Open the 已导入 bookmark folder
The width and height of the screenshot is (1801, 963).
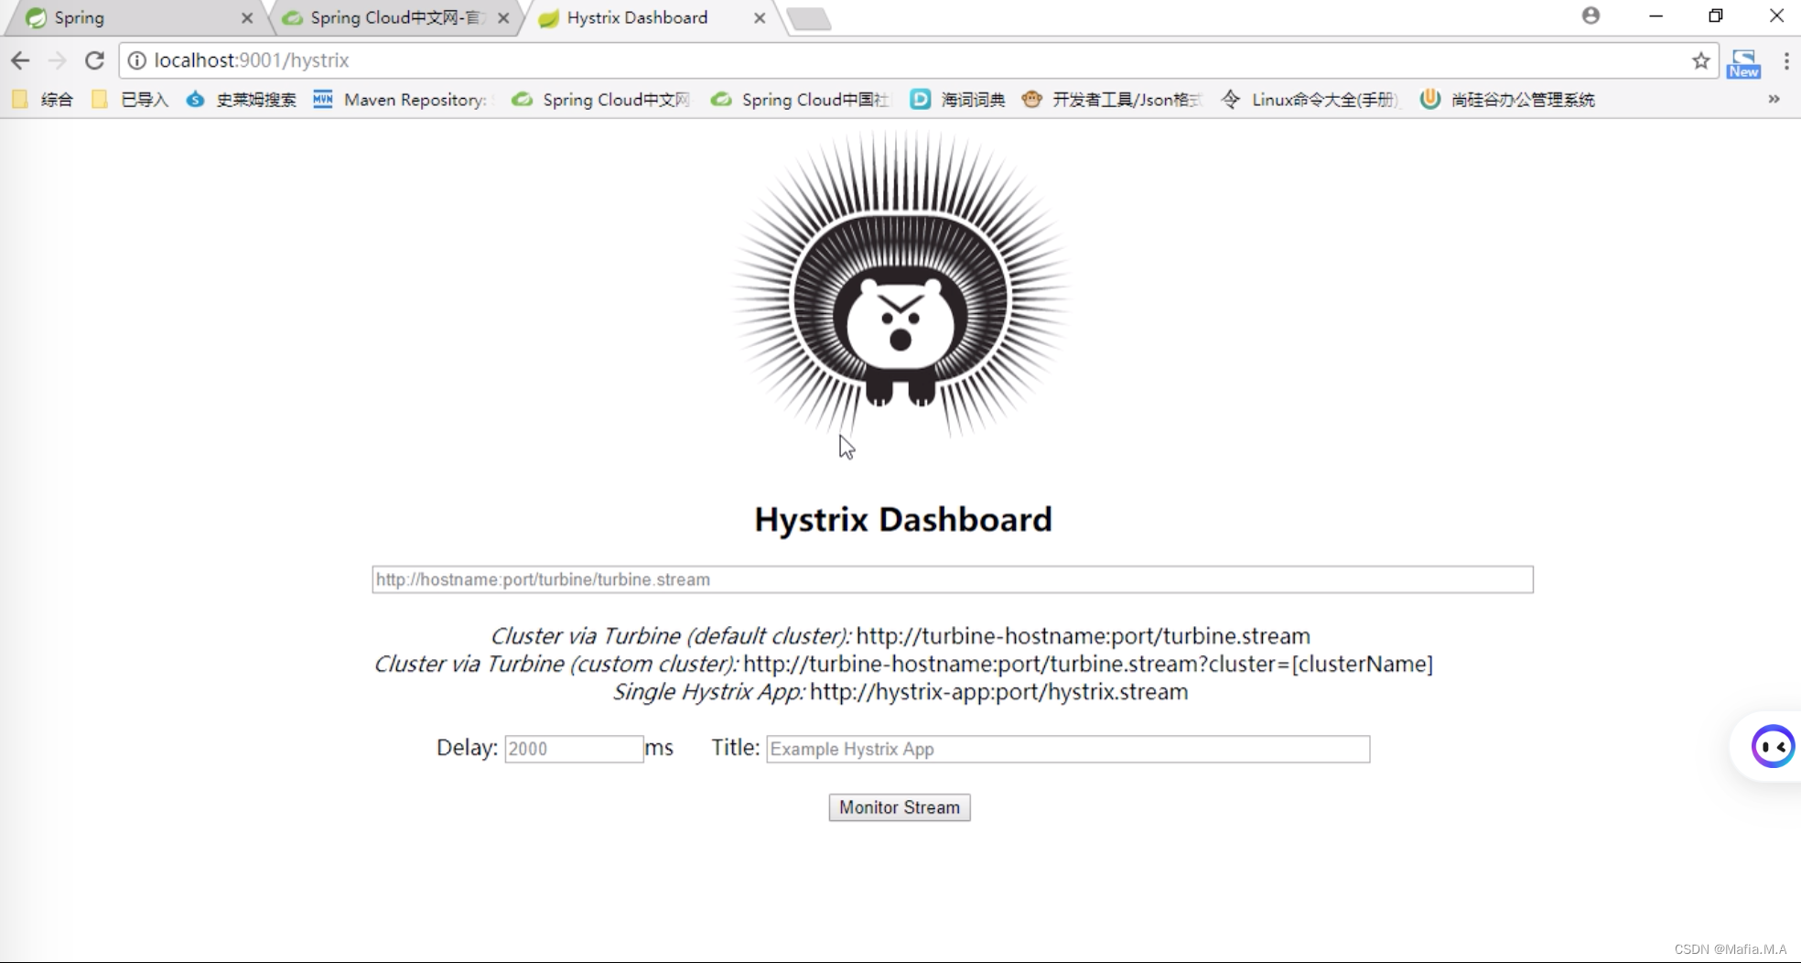click(131, 99)
